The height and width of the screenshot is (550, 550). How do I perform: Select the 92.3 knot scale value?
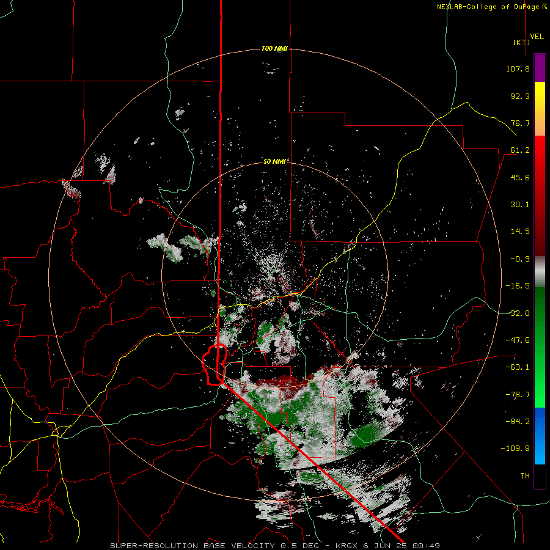pos(520,96)
